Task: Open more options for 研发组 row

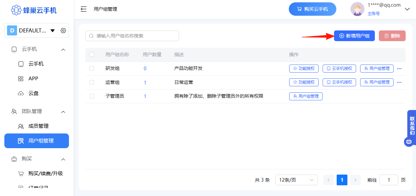Action: pyautogui.click(x=399, y=69)
